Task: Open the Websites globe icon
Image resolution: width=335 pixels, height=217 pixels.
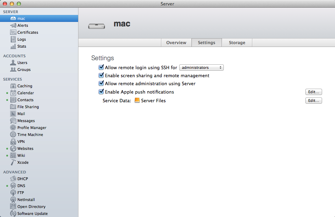Action: click(13, 148)
